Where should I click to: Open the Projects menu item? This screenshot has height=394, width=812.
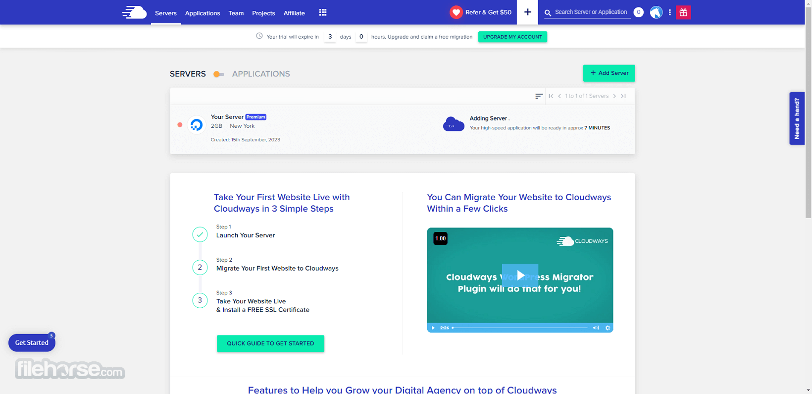tap(263, 13)
